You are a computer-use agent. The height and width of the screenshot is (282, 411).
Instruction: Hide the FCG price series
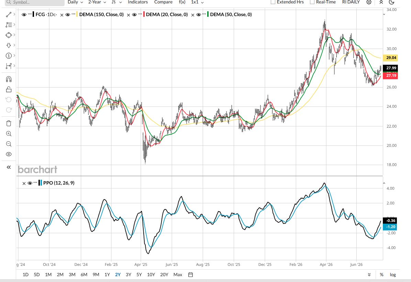click(24, 15)
